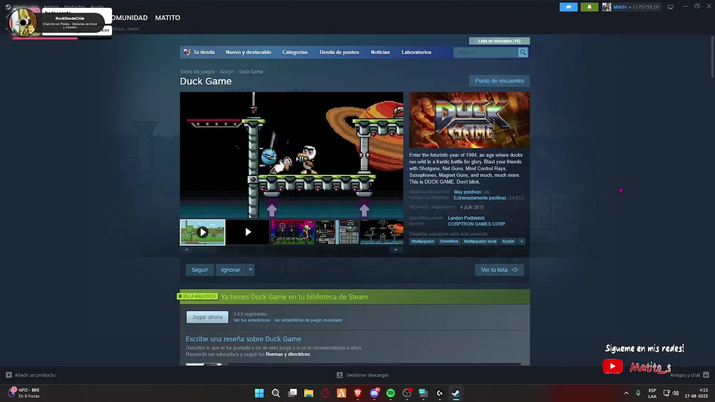This screenshot has height=402, width=715.
Task: Click the store search input field
Action: click(486, 52)
